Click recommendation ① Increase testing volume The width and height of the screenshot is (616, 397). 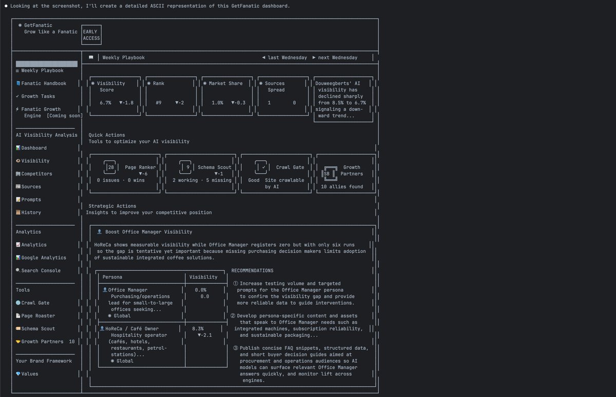coord(293,293)
